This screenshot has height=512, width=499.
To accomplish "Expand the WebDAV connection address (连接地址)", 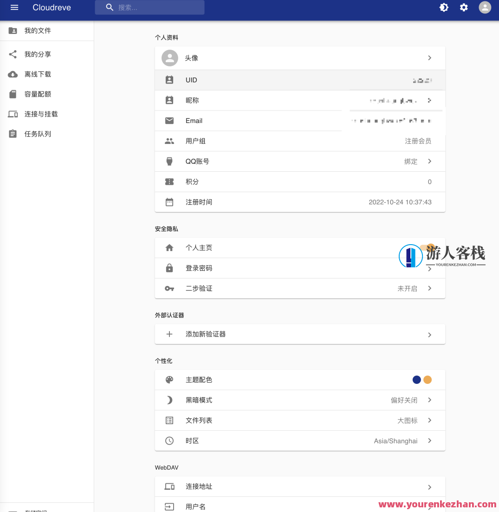I will click(299, 486).
